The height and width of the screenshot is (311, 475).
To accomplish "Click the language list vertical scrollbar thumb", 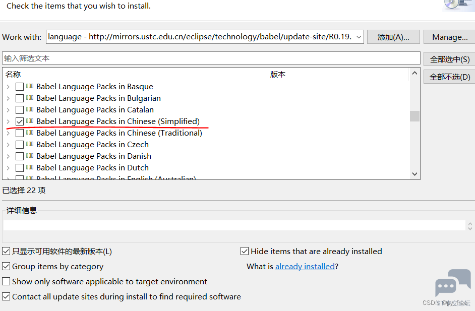I will (x=414, y=116).
